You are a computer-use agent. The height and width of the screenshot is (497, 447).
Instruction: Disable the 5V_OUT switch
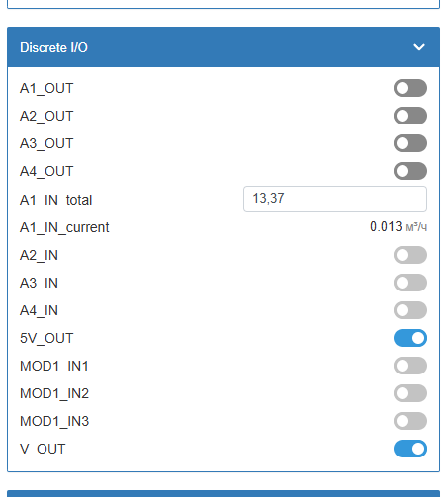410,338
